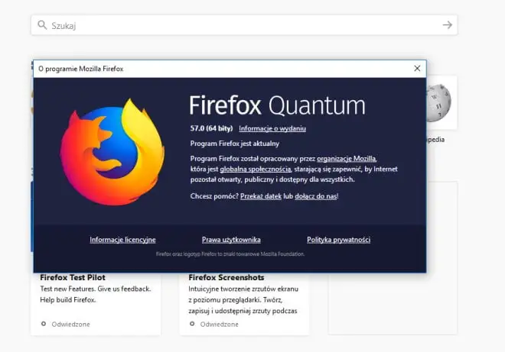Click the version text 57.0 (64 bity)
Viewport: 505px width, 352px height.
[211, 128]
